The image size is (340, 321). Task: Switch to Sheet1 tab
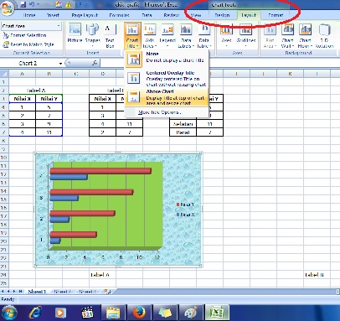(x=37, y=292)
